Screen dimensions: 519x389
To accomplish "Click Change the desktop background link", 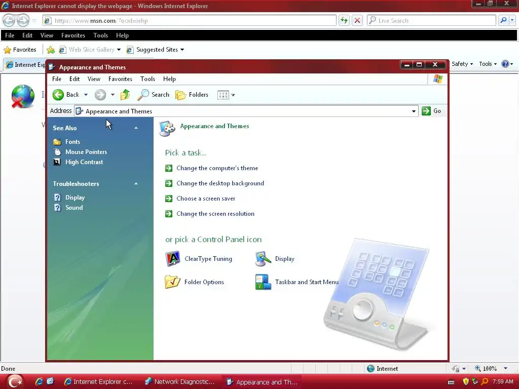I will (x=220, y=183).
